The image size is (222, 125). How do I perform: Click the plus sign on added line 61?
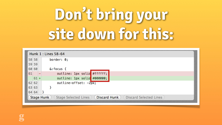[x=40, y=78]
